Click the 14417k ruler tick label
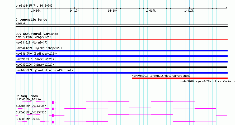 pyautogui.click(x=74, y=11)
